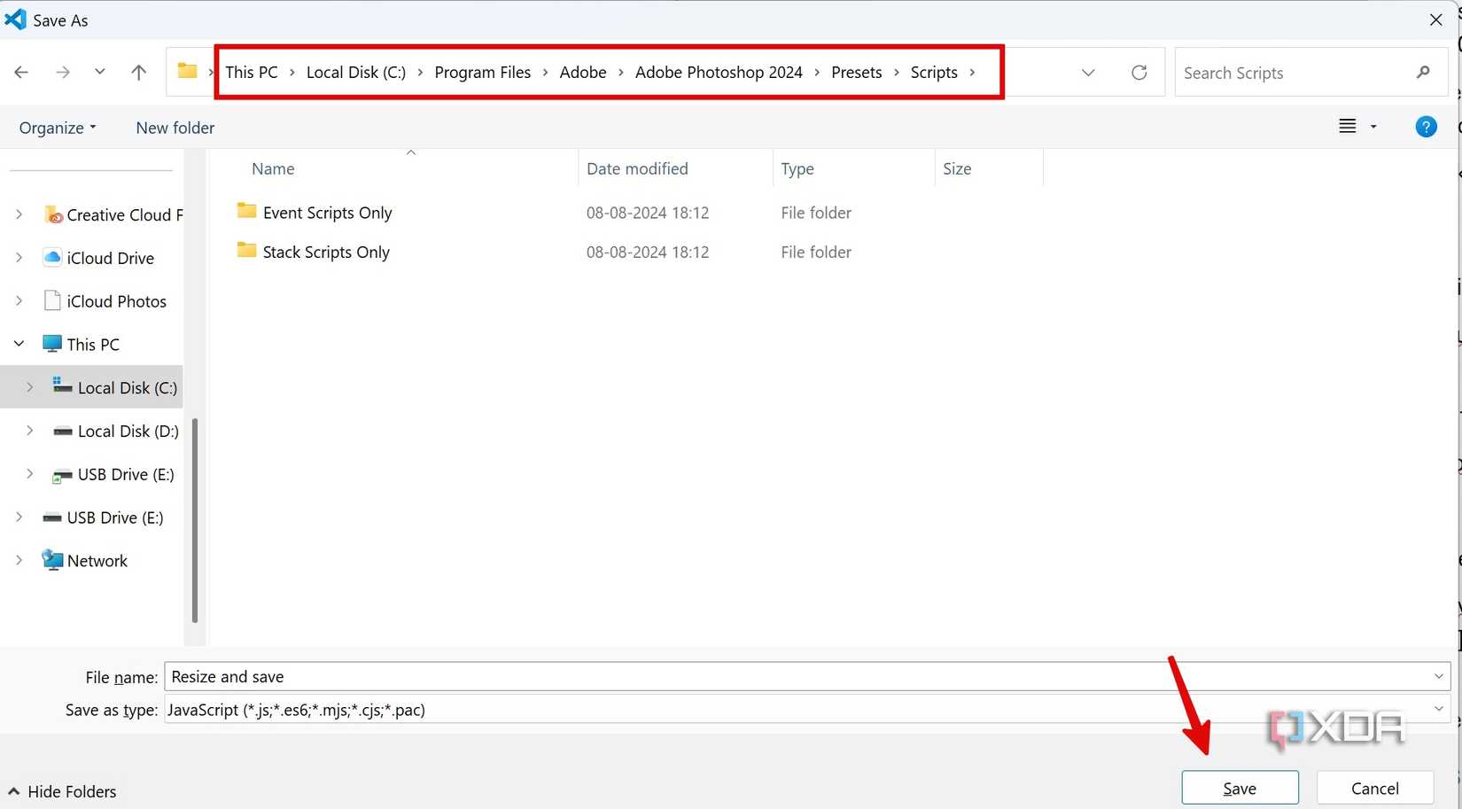Open the help question mark icon
1462x809 pixels.
click(x=1426, y=126)
